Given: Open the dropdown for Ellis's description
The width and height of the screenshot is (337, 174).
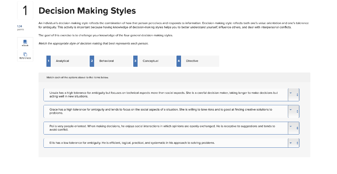Looking at the screenshot, I should 294,143.
